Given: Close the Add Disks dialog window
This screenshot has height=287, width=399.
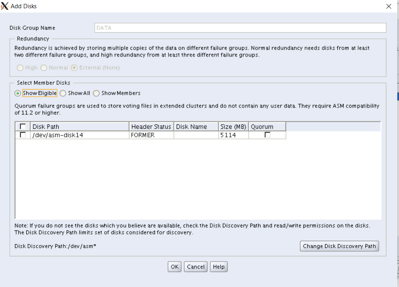Looking at the screenshot, I should [388, 6].
